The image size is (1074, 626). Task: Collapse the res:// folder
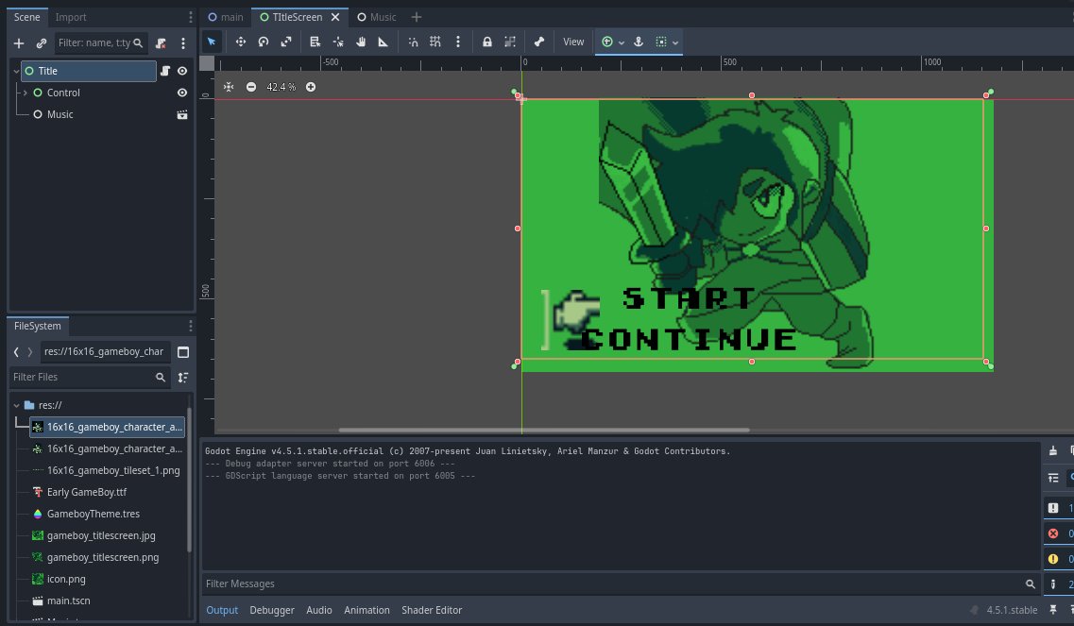coord(16,405)
